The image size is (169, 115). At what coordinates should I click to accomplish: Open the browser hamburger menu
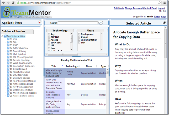165,3
